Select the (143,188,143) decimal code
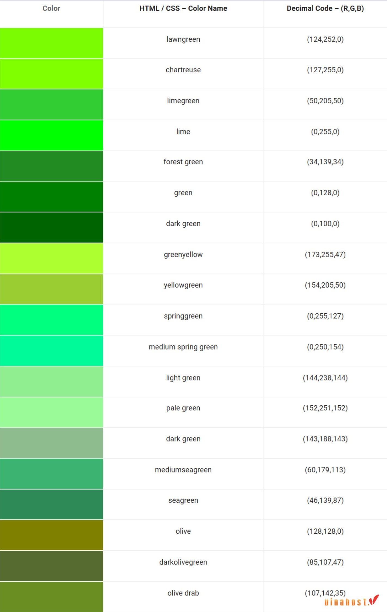Viewport: 387px width, 612px height. pyautogui.click(x=325, y=439)
